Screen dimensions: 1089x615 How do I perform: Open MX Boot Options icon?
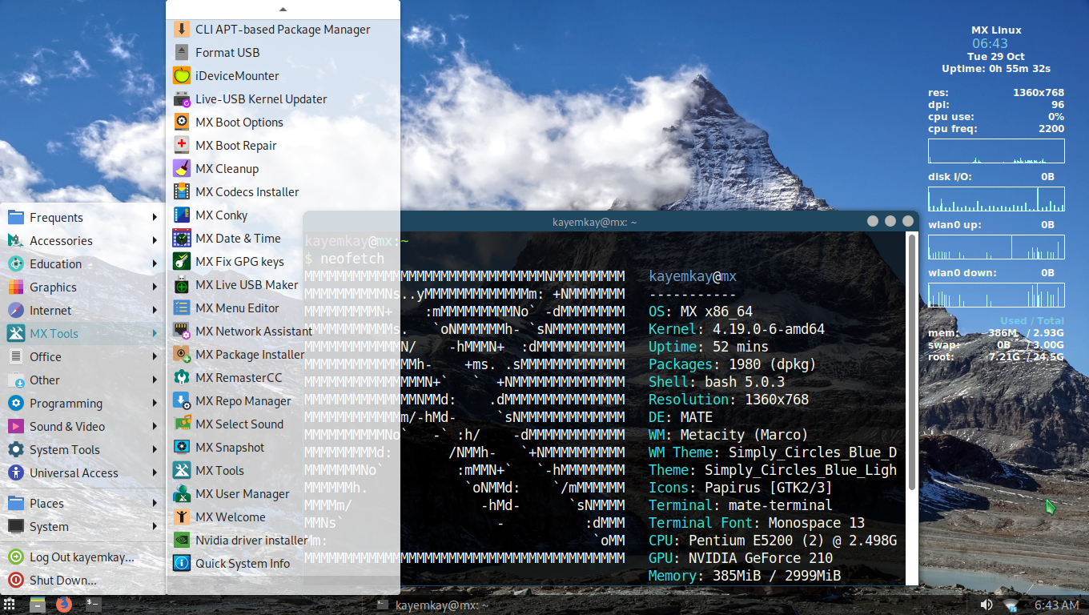tap(182, 123)
